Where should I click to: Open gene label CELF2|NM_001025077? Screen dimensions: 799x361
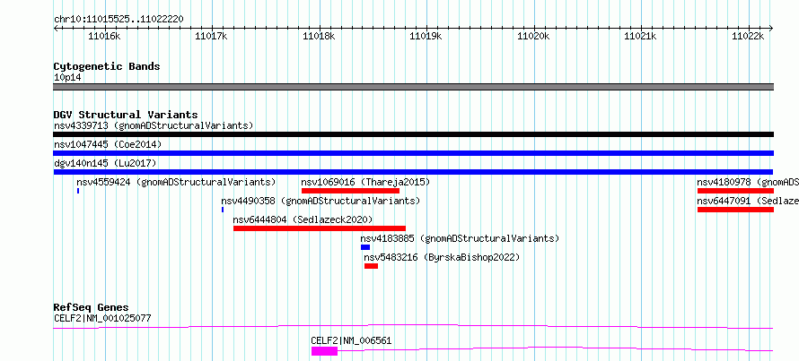click(102, 319)
